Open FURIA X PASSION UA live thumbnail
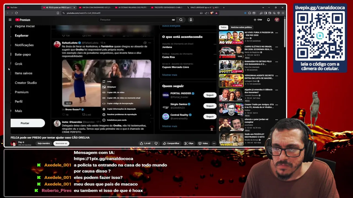Screen dimensions: 353x198 [x=231, y=38]
